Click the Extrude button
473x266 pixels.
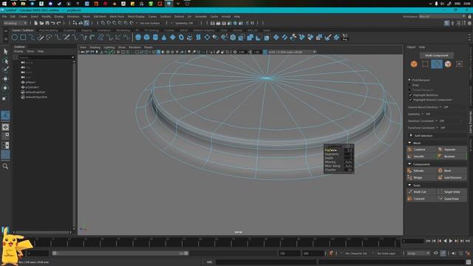[421, 171]
